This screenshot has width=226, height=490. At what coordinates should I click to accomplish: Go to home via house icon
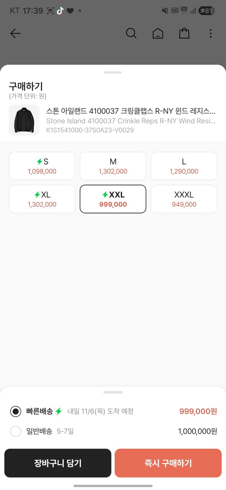pyautogui.click(x=158, y=33)
